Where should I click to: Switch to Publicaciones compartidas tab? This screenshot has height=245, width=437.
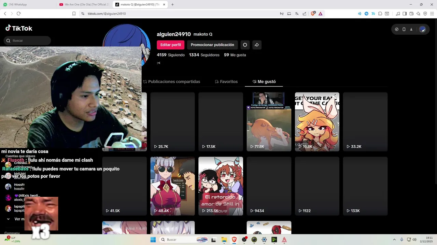coord(171,82)
